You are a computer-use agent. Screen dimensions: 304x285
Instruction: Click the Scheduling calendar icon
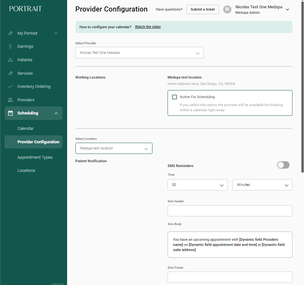[11, 113]
